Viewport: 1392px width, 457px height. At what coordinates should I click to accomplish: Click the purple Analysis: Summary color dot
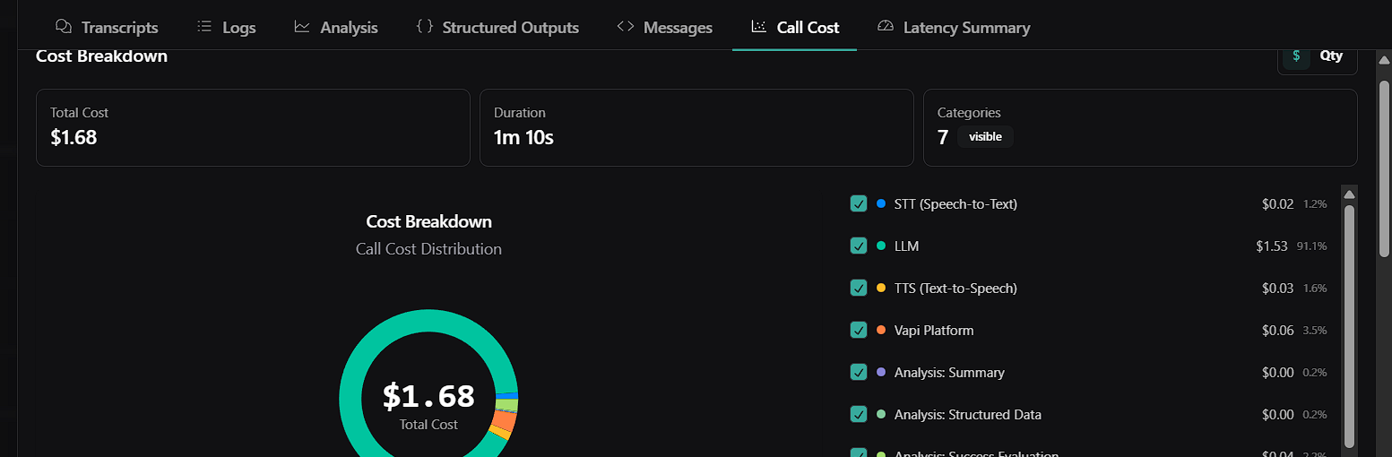coord(881,372)
